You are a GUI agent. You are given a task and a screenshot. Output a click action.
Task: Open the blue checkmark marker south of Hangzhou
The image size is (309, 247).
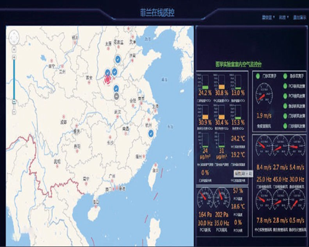coord(151,133)
